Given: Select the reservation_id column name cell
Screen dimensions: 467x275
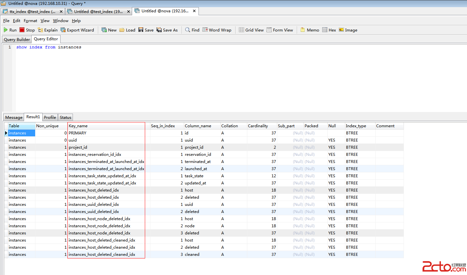Looking at the screenshot, I should [202, 154].
